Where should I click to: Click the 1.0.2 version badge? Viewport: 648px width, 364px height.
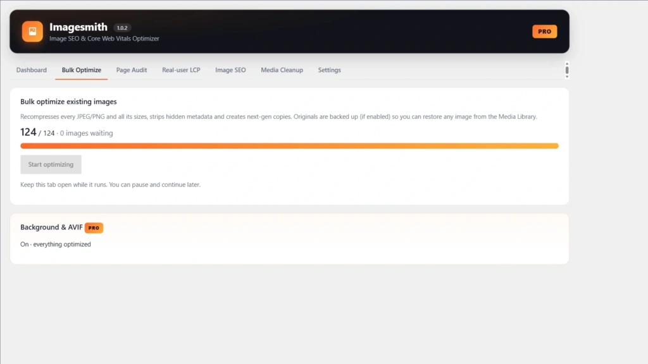[122, 28]
